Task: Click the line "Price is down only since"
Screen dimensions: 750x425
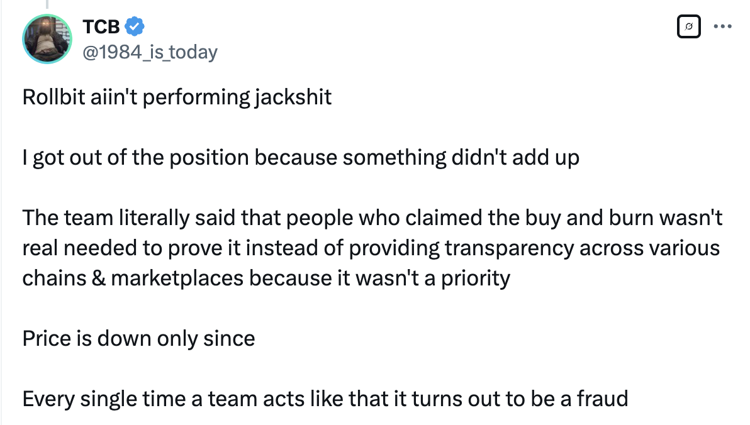Action: (x=139, y=338)
